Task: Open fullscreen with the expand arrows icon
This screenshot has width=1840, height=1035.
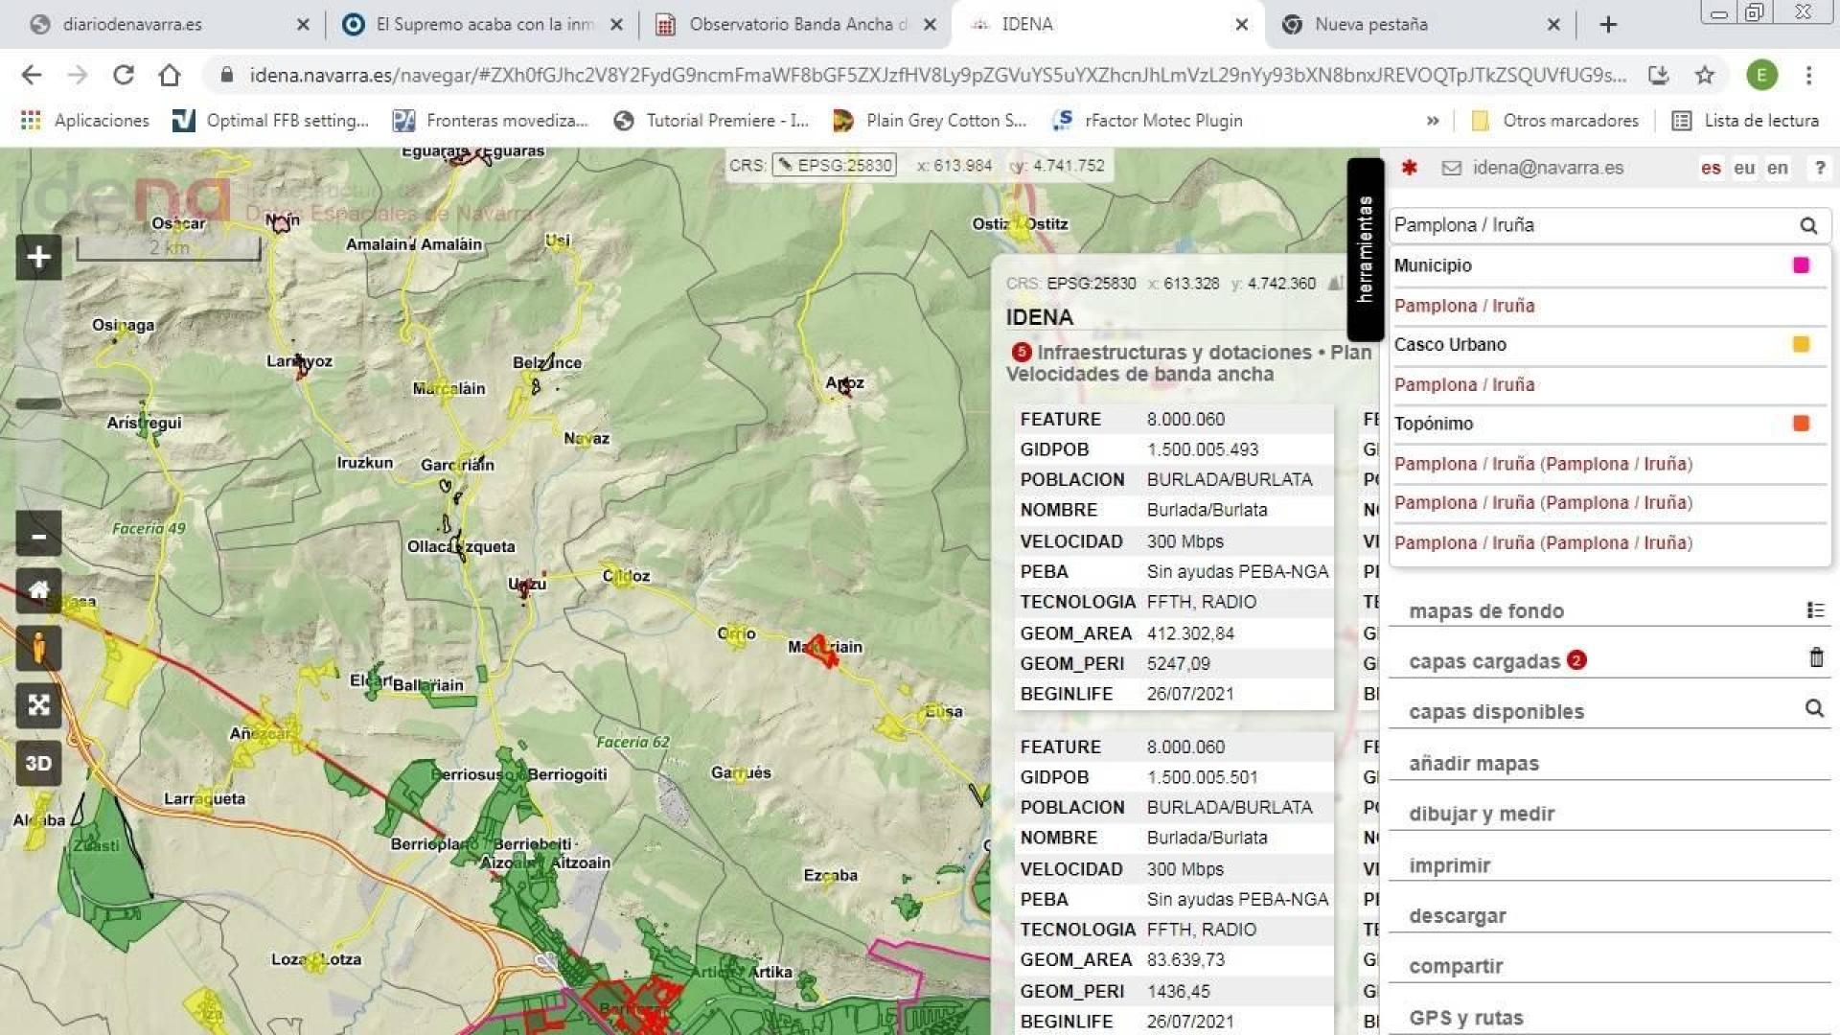Action: 37,706
